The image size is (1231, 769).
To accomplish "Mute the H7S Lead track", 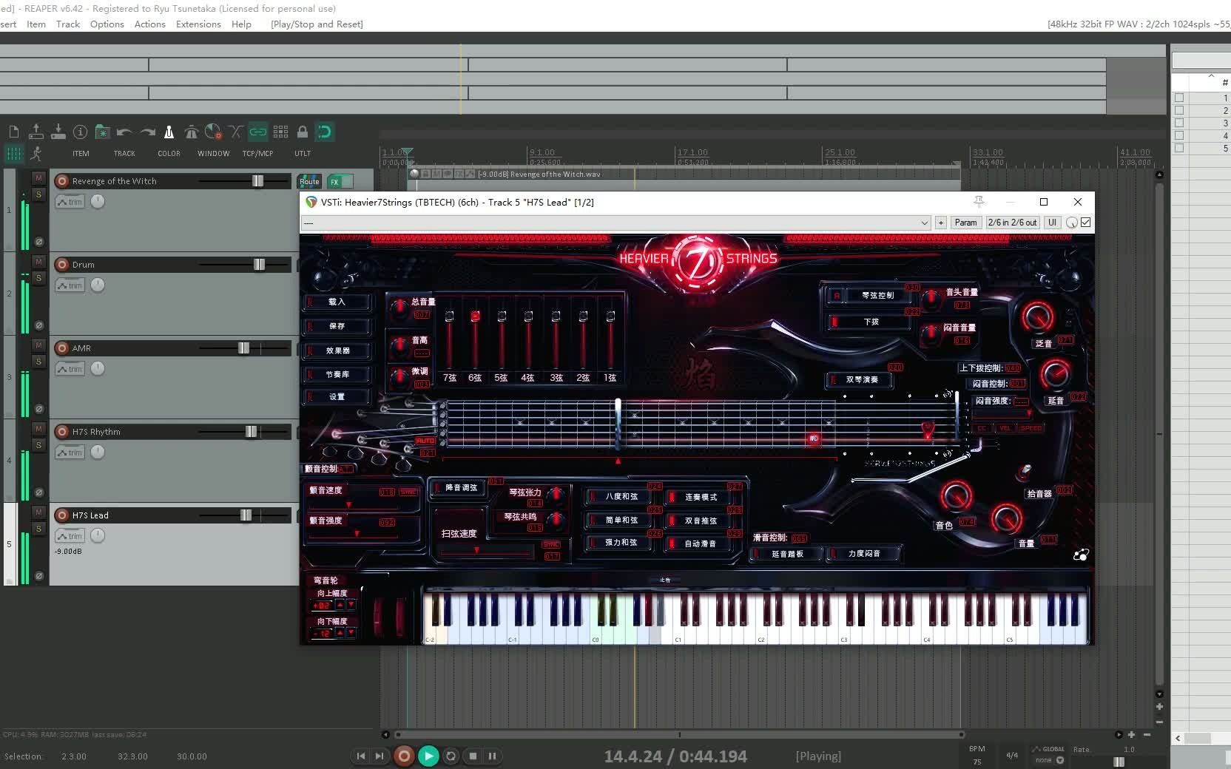I will tap(38, 512).
